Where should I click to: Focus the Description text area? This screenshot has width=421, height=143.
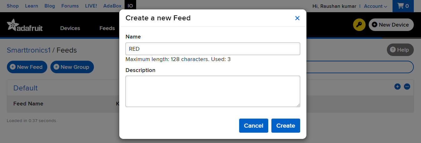pyautogui.click(x=213, y=91)
